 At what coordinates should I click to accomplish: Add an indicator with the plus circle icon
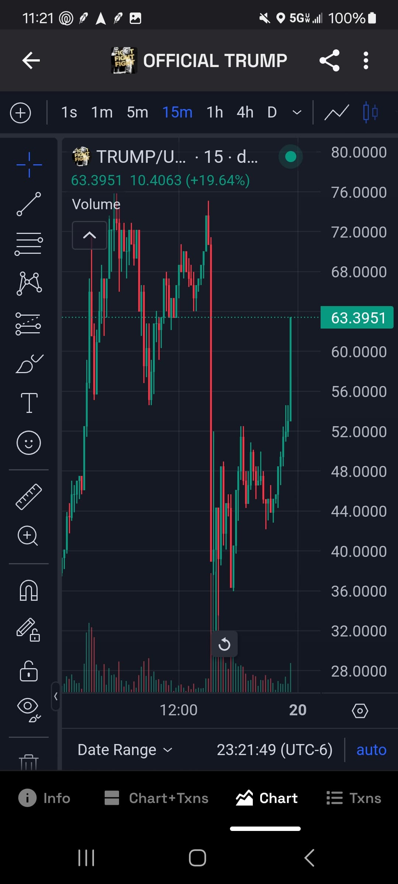21,113
